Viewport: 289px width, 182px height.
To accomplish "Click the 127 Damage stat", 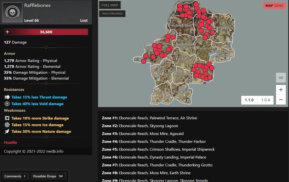I will point(15,42).
